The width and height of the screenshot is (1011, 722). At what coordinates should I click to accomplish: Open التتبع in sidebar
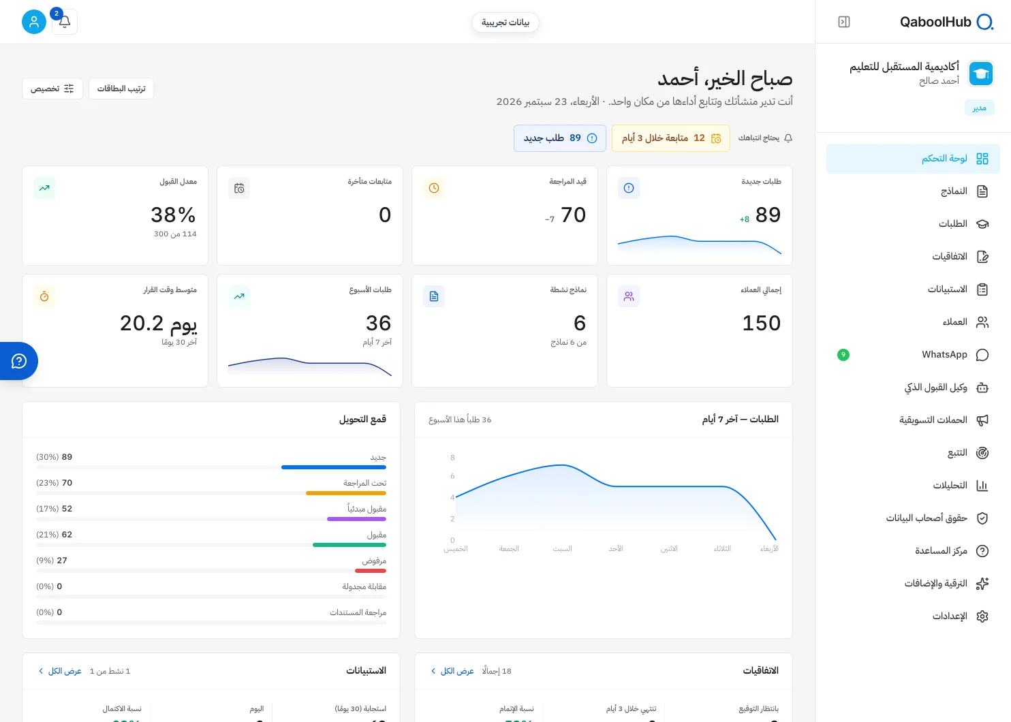[x=913, y=453]
